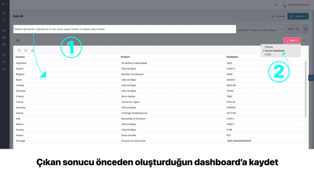Screen dimensions: 314x176
Task: Select Sample Dashboard from the save menu
Action: 274,51
